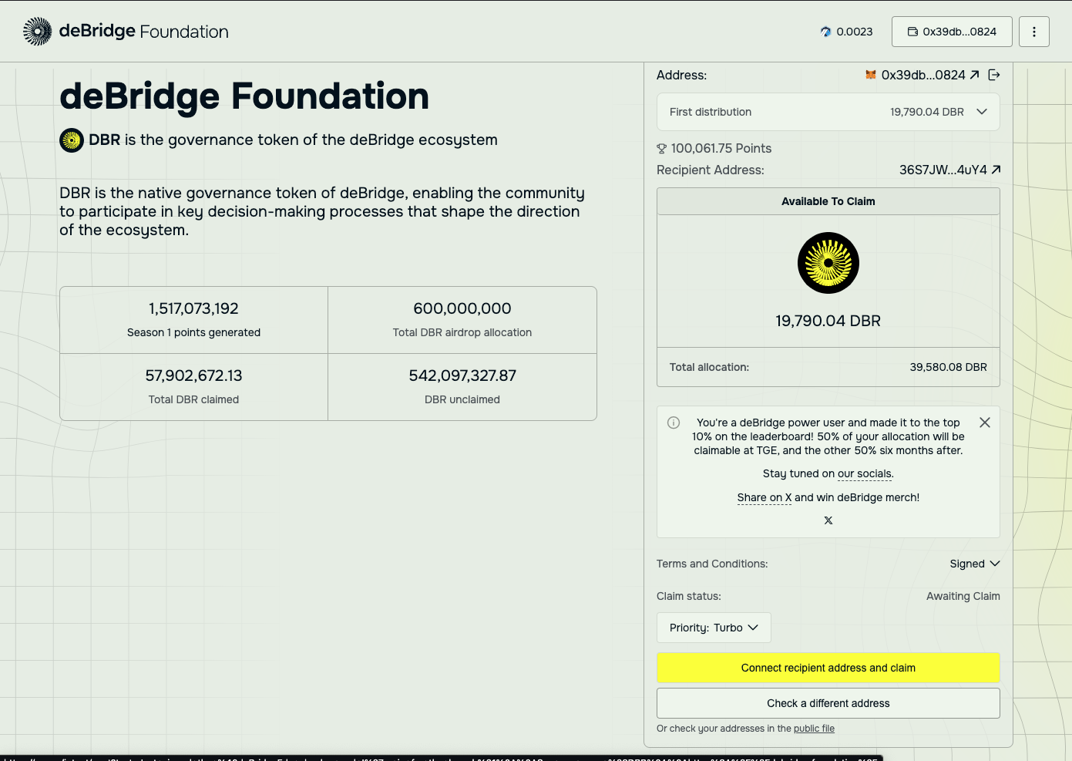Click the deBridge Foundation logo in header

click(x=126, y=32)
